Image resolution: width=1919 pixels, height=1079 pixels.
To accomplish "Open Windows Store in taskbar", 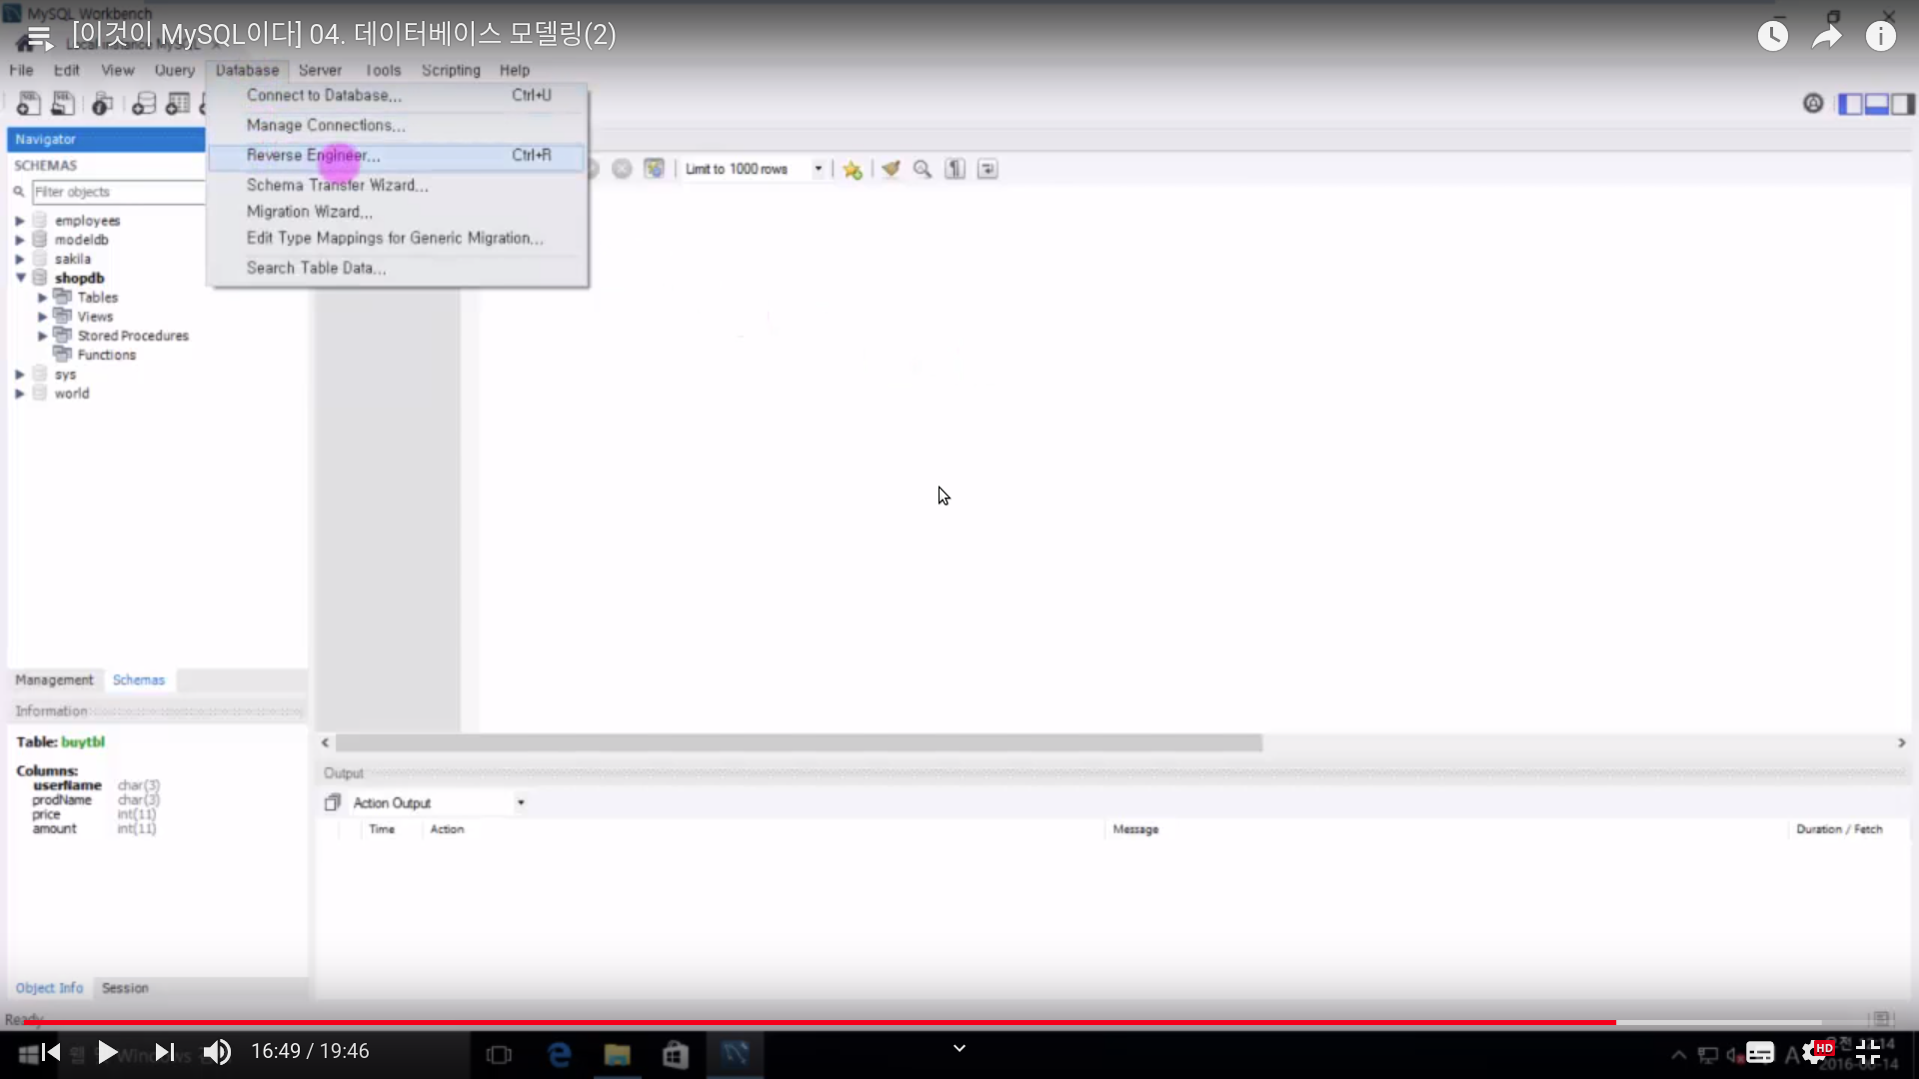I will (676, 1054).
